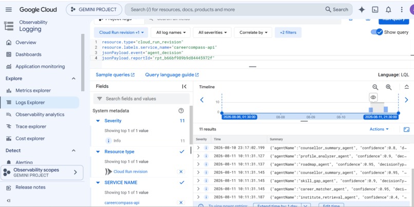Viewport: 414px width, 207px height.
Task: Expand the institute_retrieval_agent log entry
Action: coord(198,197)
